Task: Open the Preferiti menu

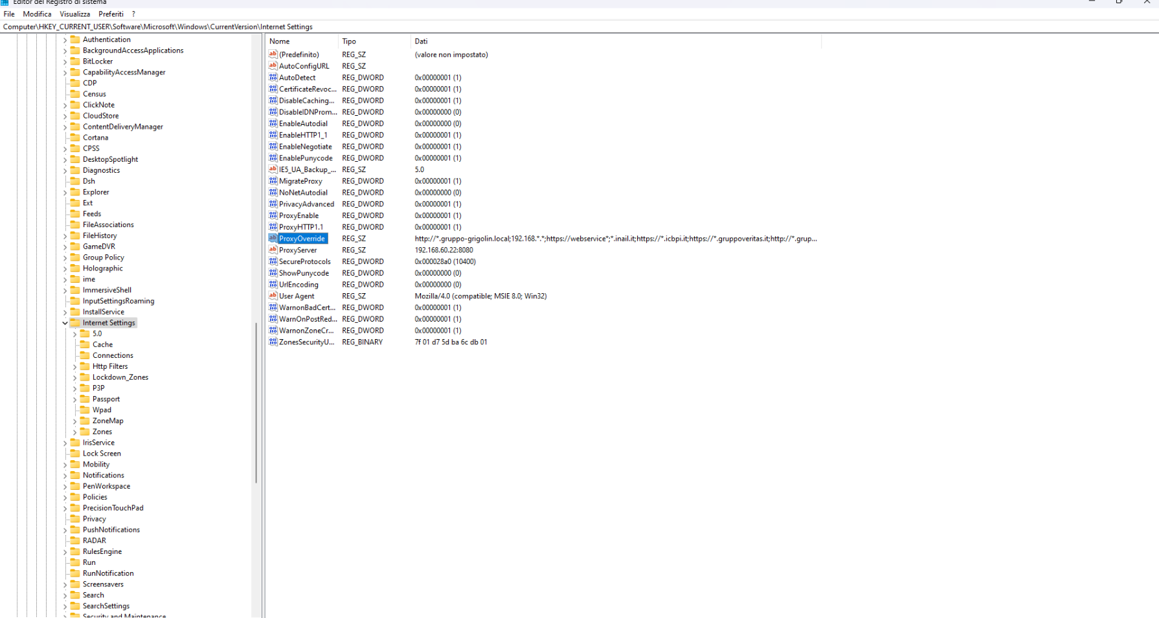Action: point(111,14)
